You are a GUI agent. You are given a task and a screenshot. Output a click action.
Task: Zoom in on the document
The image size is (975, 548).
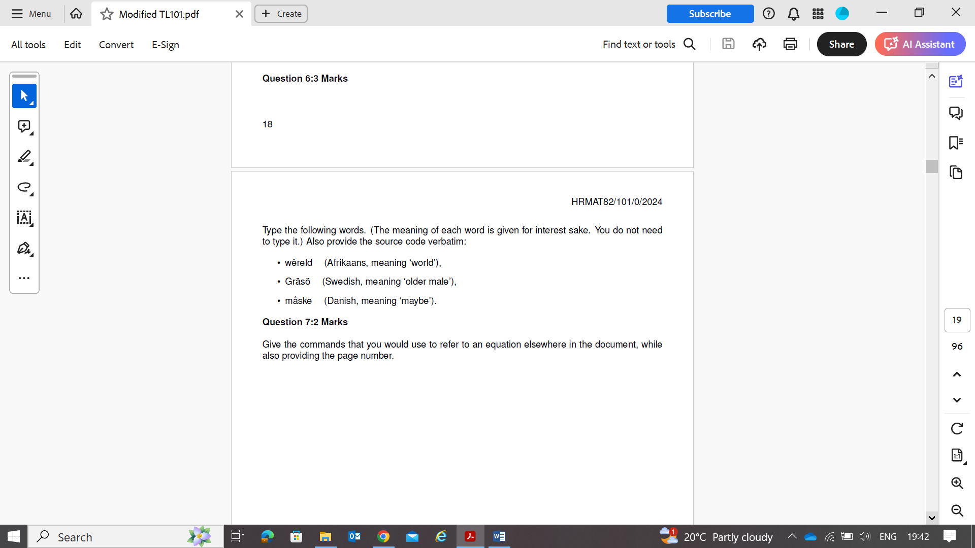957,483
